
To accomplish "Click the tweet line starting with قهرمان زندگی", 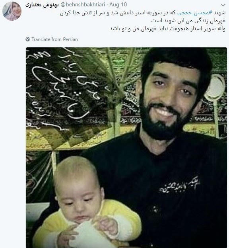I will pyautogui.click(x=188, y=21).
